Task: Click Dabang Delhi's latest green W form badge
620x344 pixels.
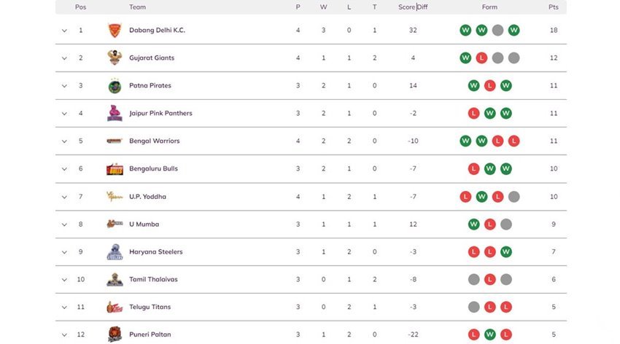Action: coord(514,31)
